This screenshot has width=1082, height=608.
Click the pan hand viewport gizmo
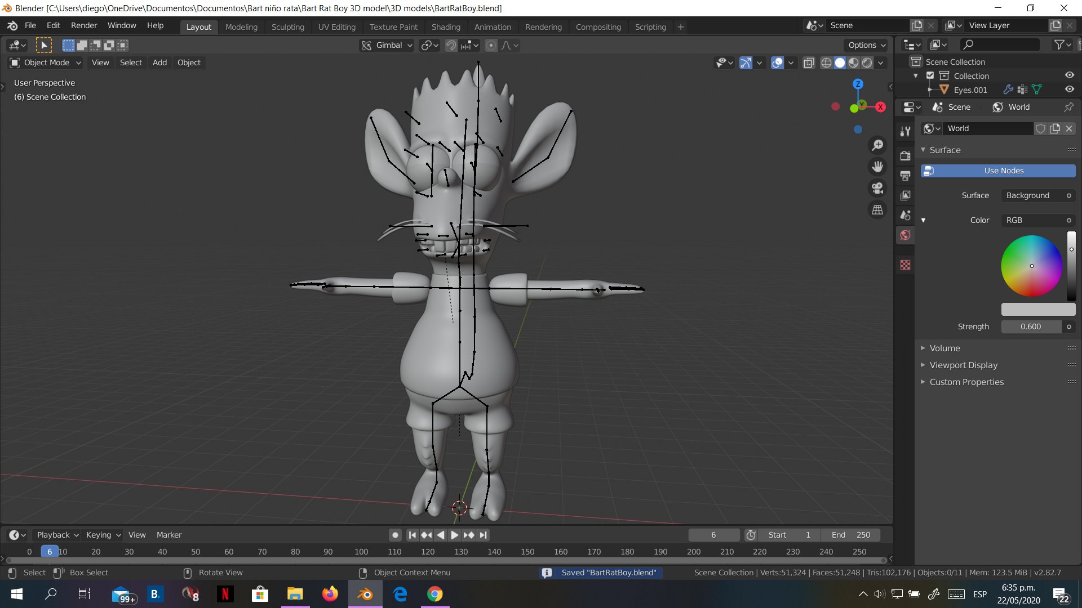click(877, 167)
